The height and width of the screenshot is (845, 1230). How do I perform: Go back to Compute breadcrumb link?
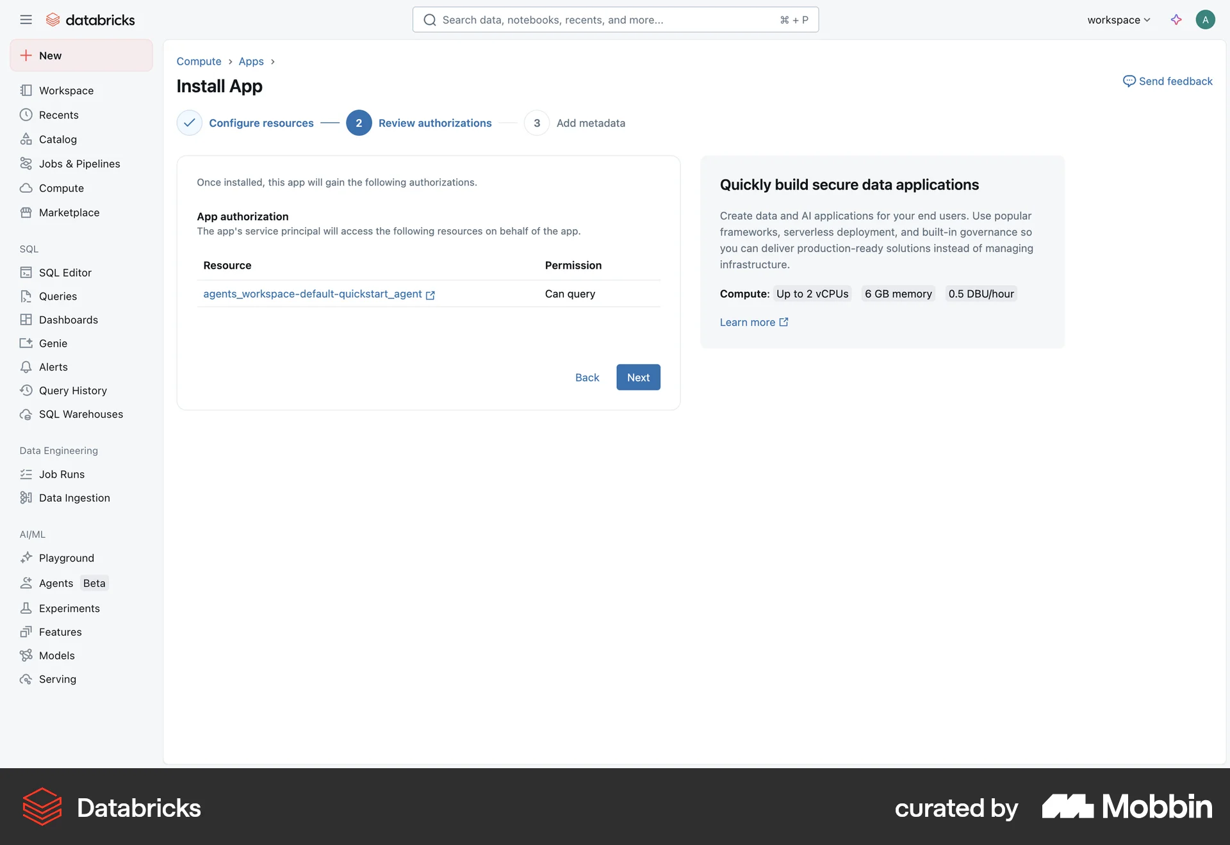[199, 61]
